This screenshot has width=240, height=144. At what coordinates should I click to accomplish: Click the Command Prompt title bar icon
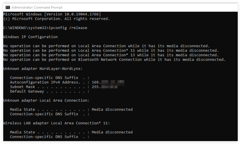click(7, 7)
